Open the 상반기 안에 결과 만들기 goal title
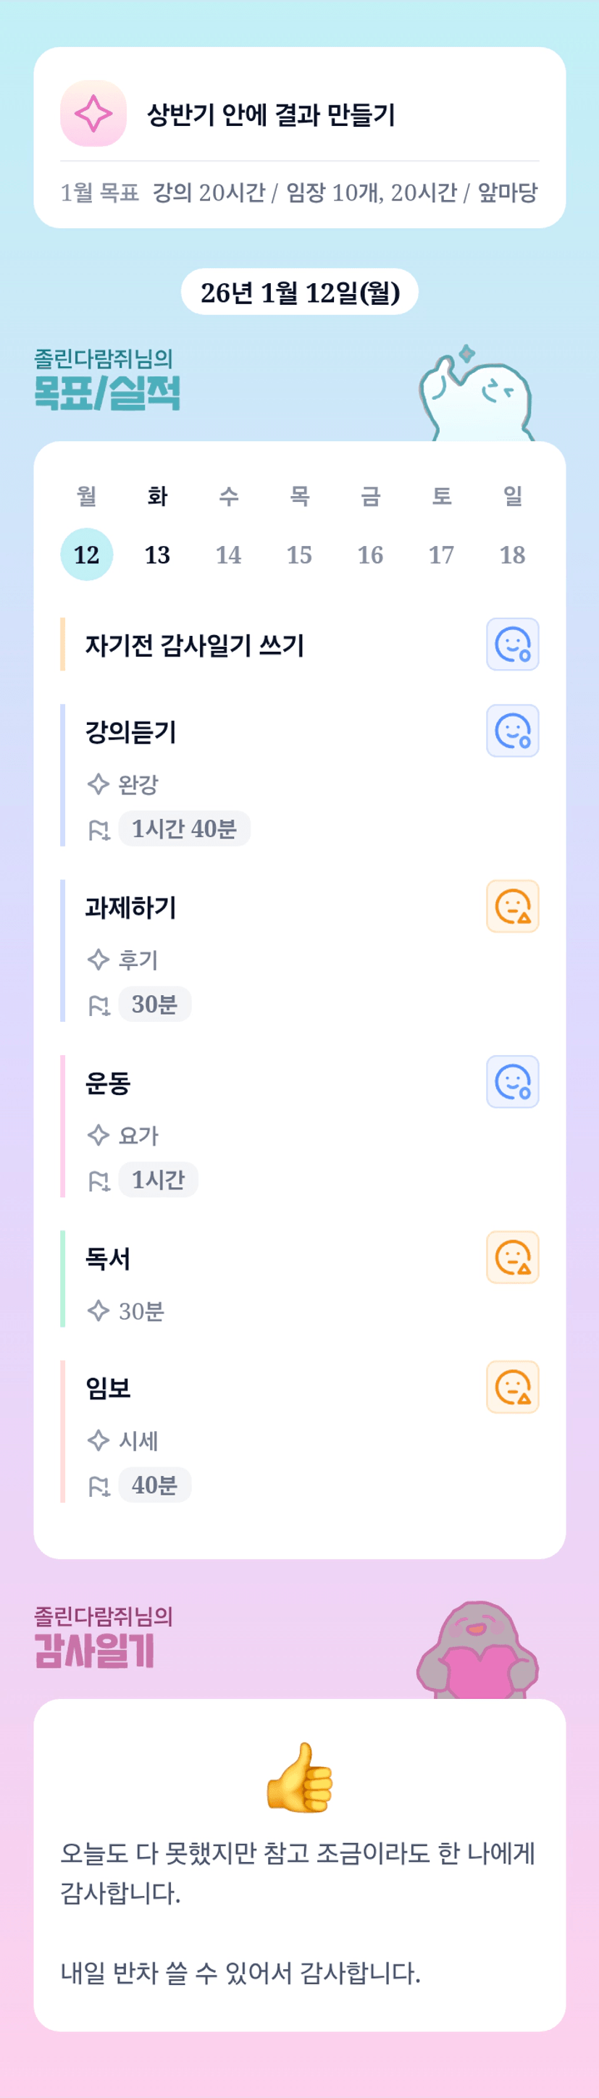599x2098 pixels. [271, 115]
